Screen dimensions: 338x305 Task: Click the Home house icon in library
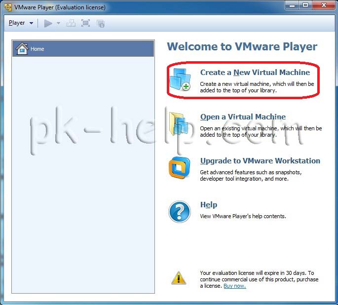coord(22,48)
